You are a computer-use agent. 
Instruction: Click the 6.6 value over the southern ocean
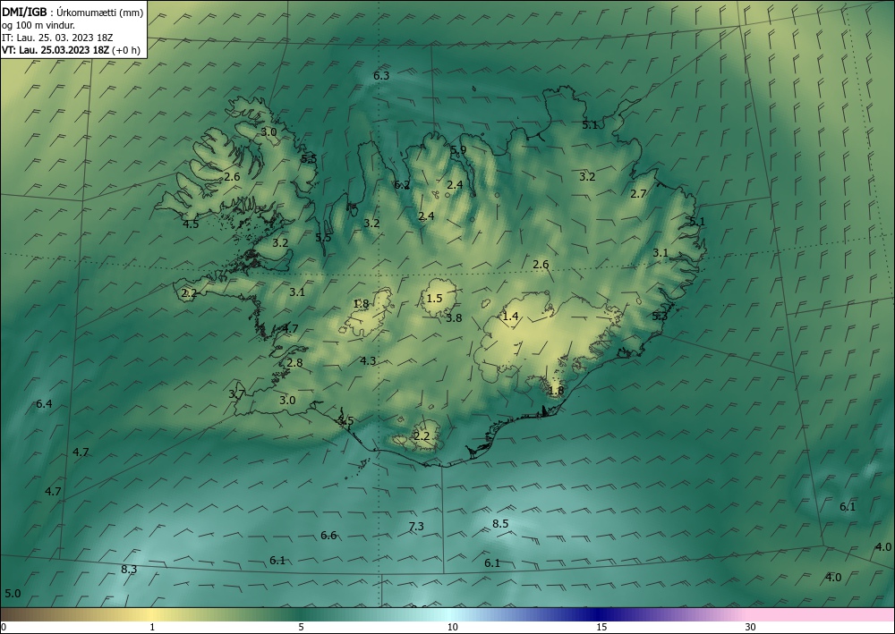328,535
